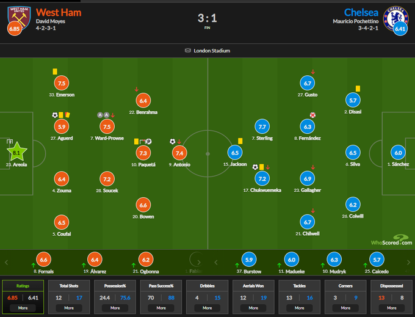Image resolution: width=415 pixels, height=317 pixels.
Task: Click Antonio's 7.4 rating bubble
Action: [x=179, y=153]
